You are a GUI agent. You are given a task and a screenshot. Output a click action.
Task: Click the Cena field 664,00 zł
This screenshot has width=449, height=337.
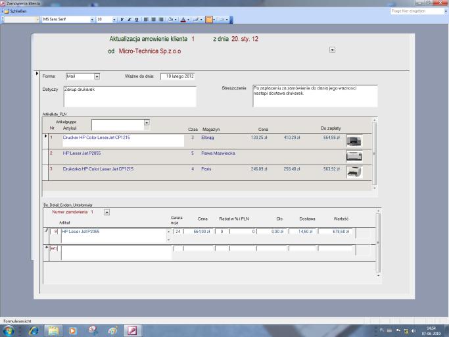[198, 232]
